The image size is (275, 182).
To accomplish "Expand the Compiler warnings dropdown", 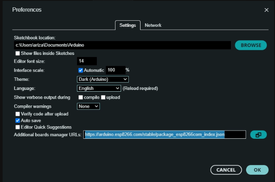I will [88, 106].
